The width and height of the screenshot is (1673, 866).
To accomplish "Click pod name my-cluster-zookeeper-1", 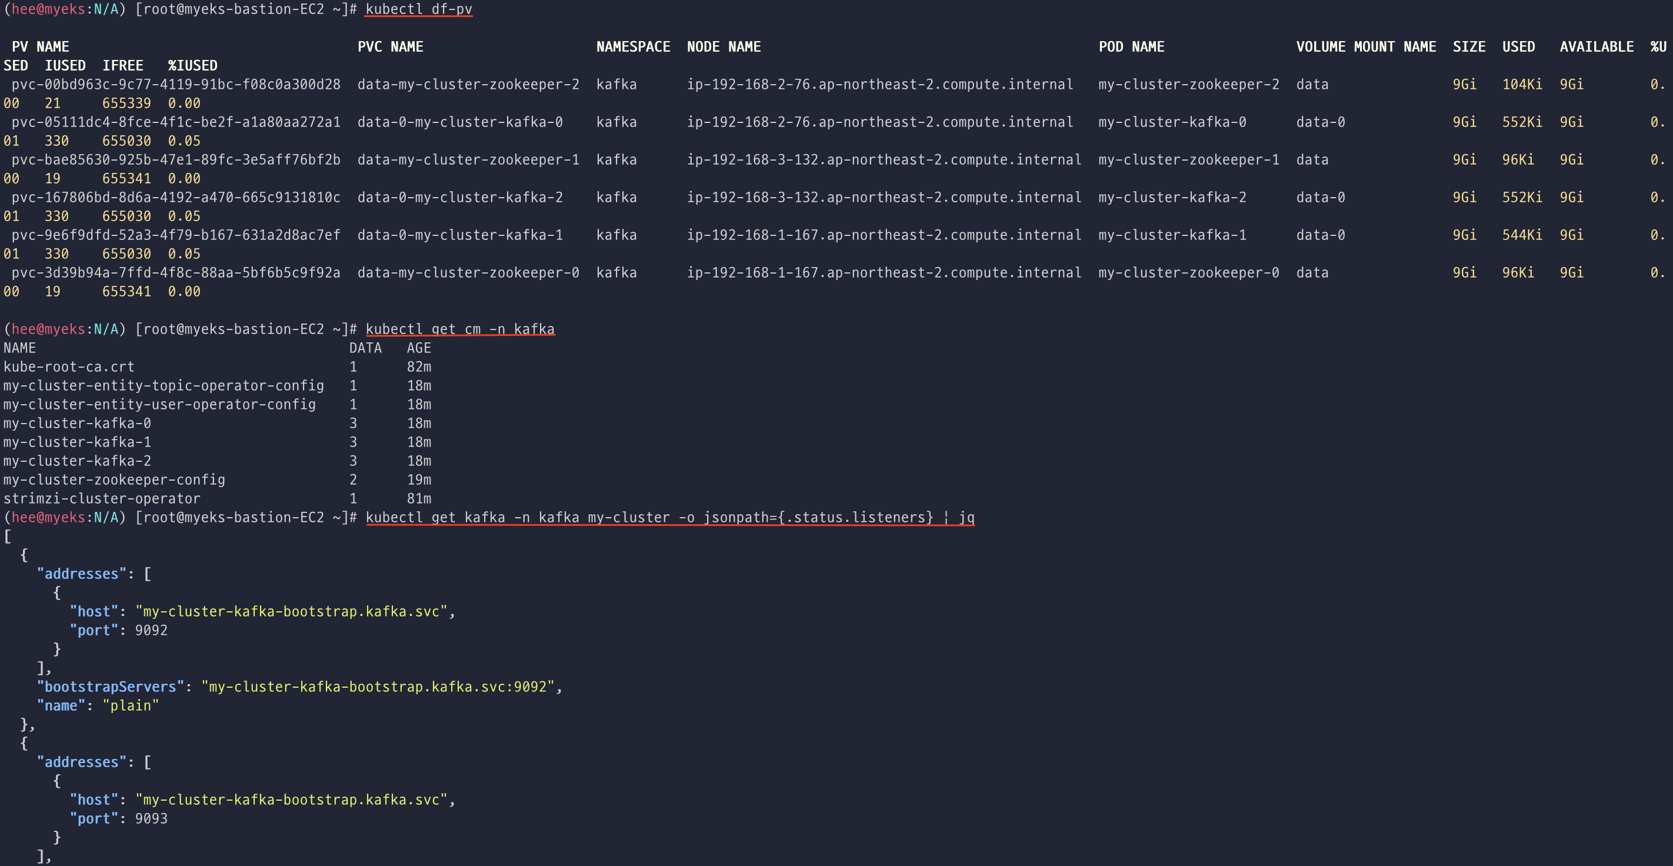I will (1188, 160).
